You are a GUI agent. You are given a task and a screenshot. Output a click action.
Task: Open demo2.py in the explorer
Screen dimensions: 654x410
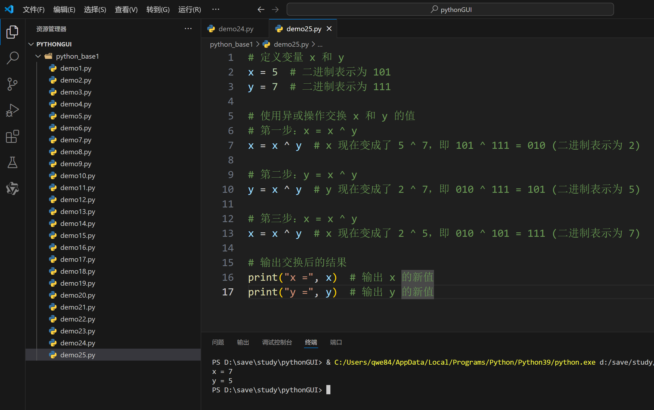click(x=113, y=80)
